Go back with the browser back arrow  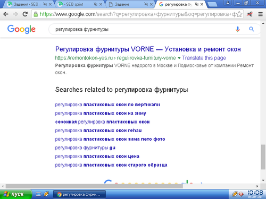6,14
